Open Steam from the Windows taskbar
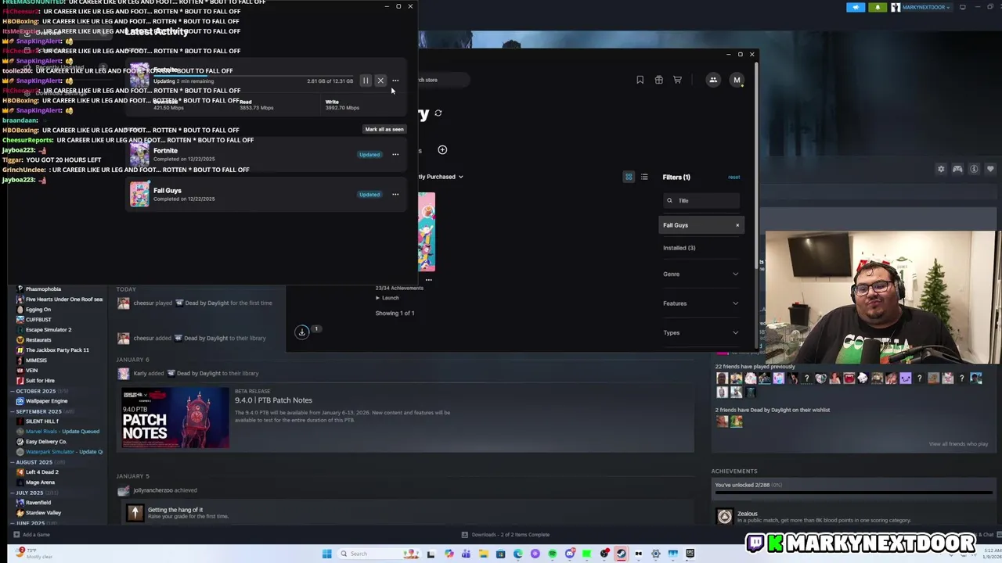Viewport: 1002px width, 563px height. 621,554
